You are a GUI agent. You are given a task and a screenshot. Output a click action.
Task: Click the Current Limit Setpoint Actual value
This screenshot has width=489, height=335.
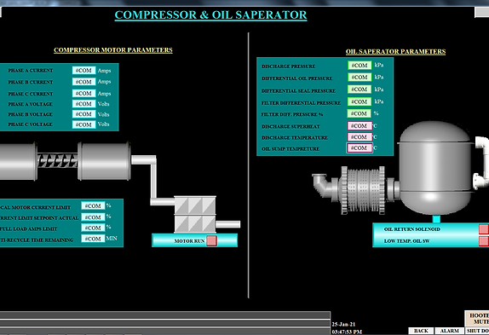[x=93, y=217]
